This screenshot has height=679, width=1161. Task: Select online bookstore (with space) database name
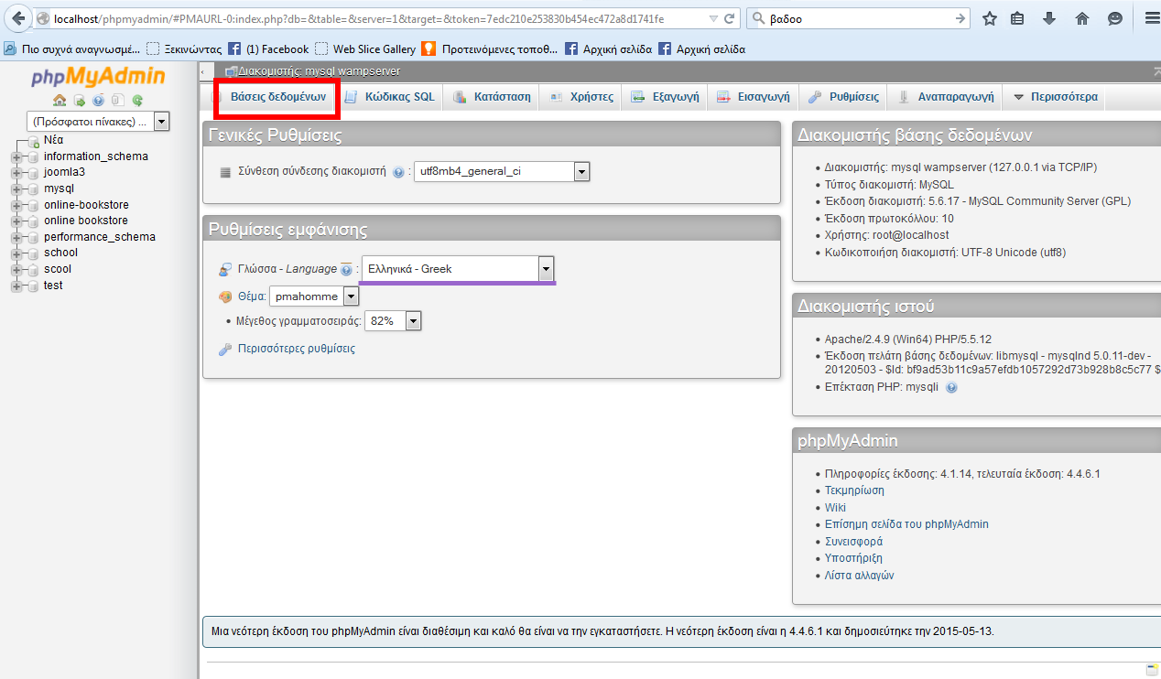pyautogui.click(x=86, y=221)
